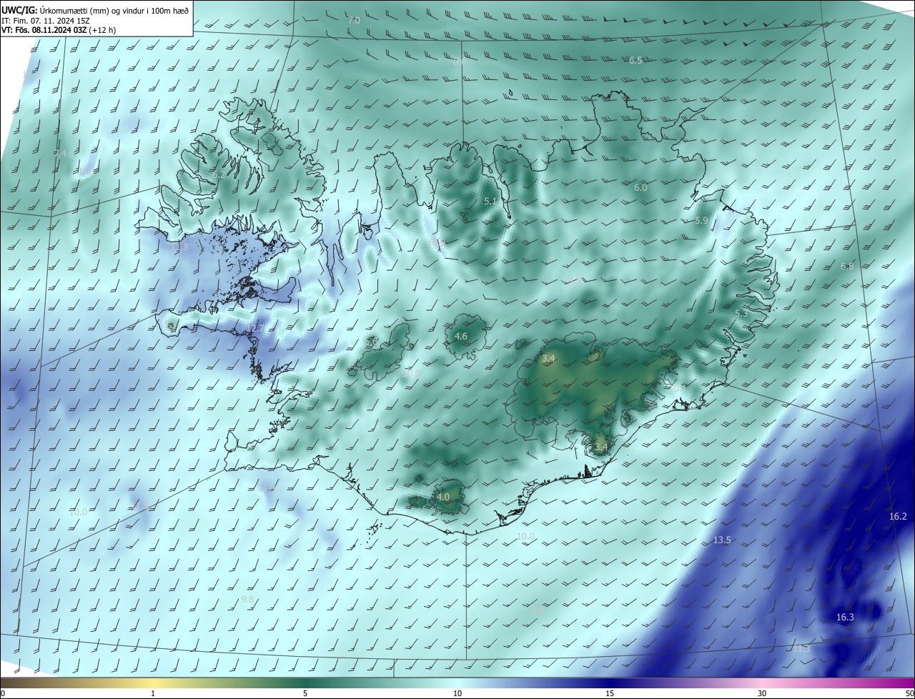The width and height of the screenshot is (915, 699).
Task: Click the 'IT: Fim. 07. 11. 2024 15Z' line
Action: pos(46,20)
